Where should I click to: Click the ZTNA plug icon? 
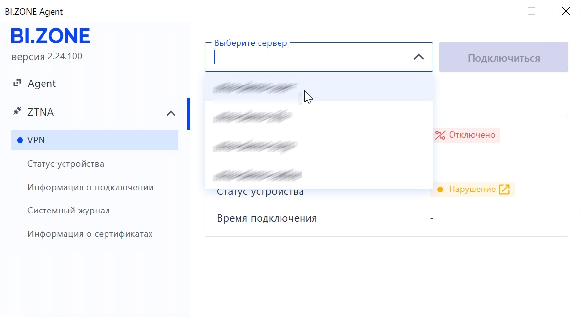(17, 111)
